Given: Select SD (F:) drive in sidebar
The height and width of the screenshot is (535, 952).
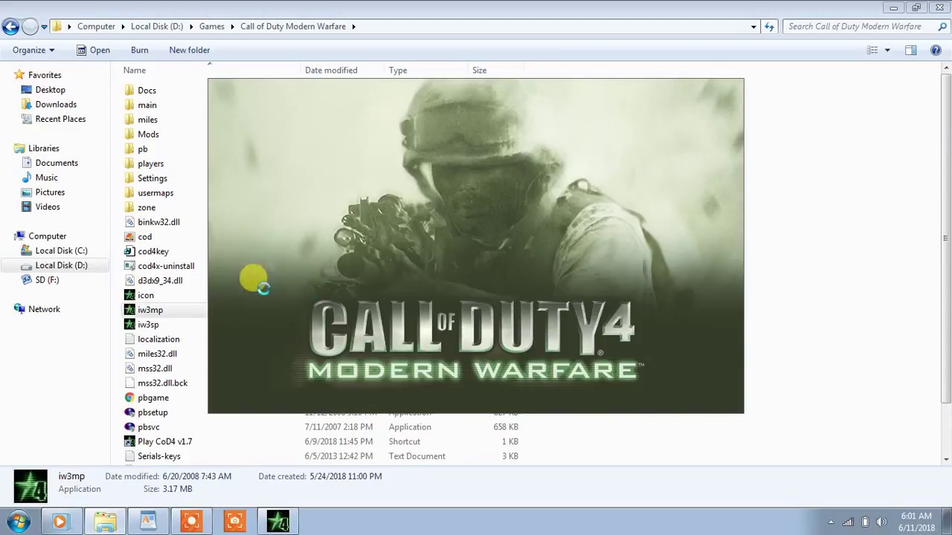Looking at the screenshot, I should tap(47, 280).
